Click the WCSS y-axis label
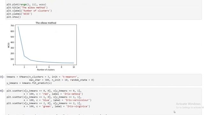The width and height of the screenshot is (204, 115). pyautogui.click(x=9, y=45)
